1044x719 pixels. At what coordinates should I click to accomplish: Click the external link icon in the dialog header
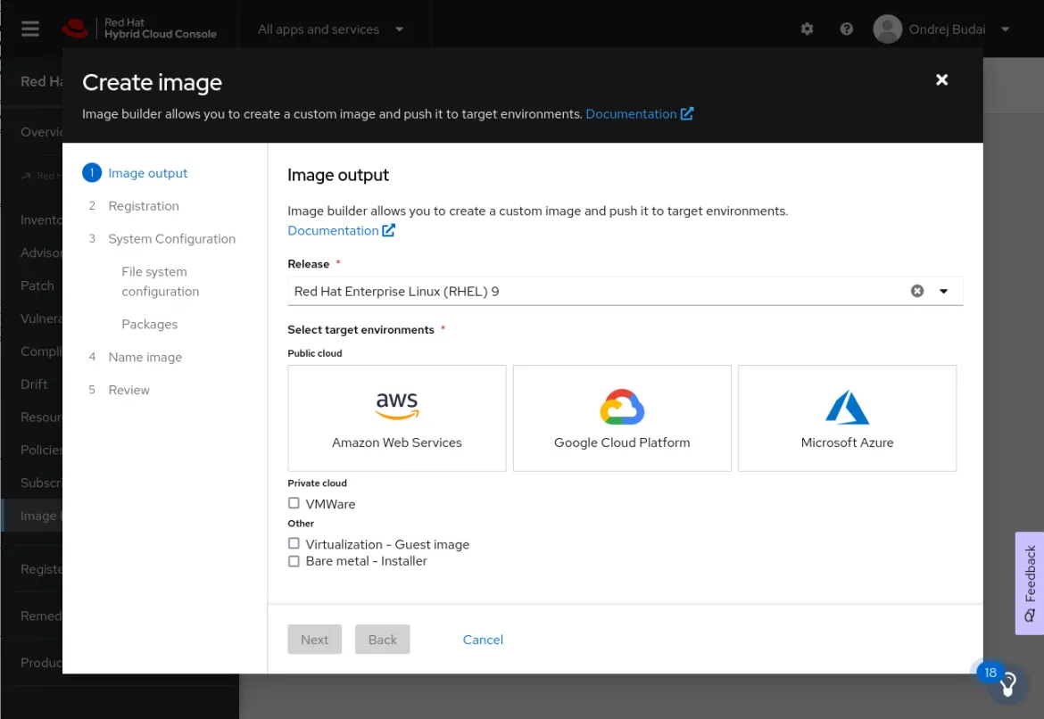click(x=687, y=114)
